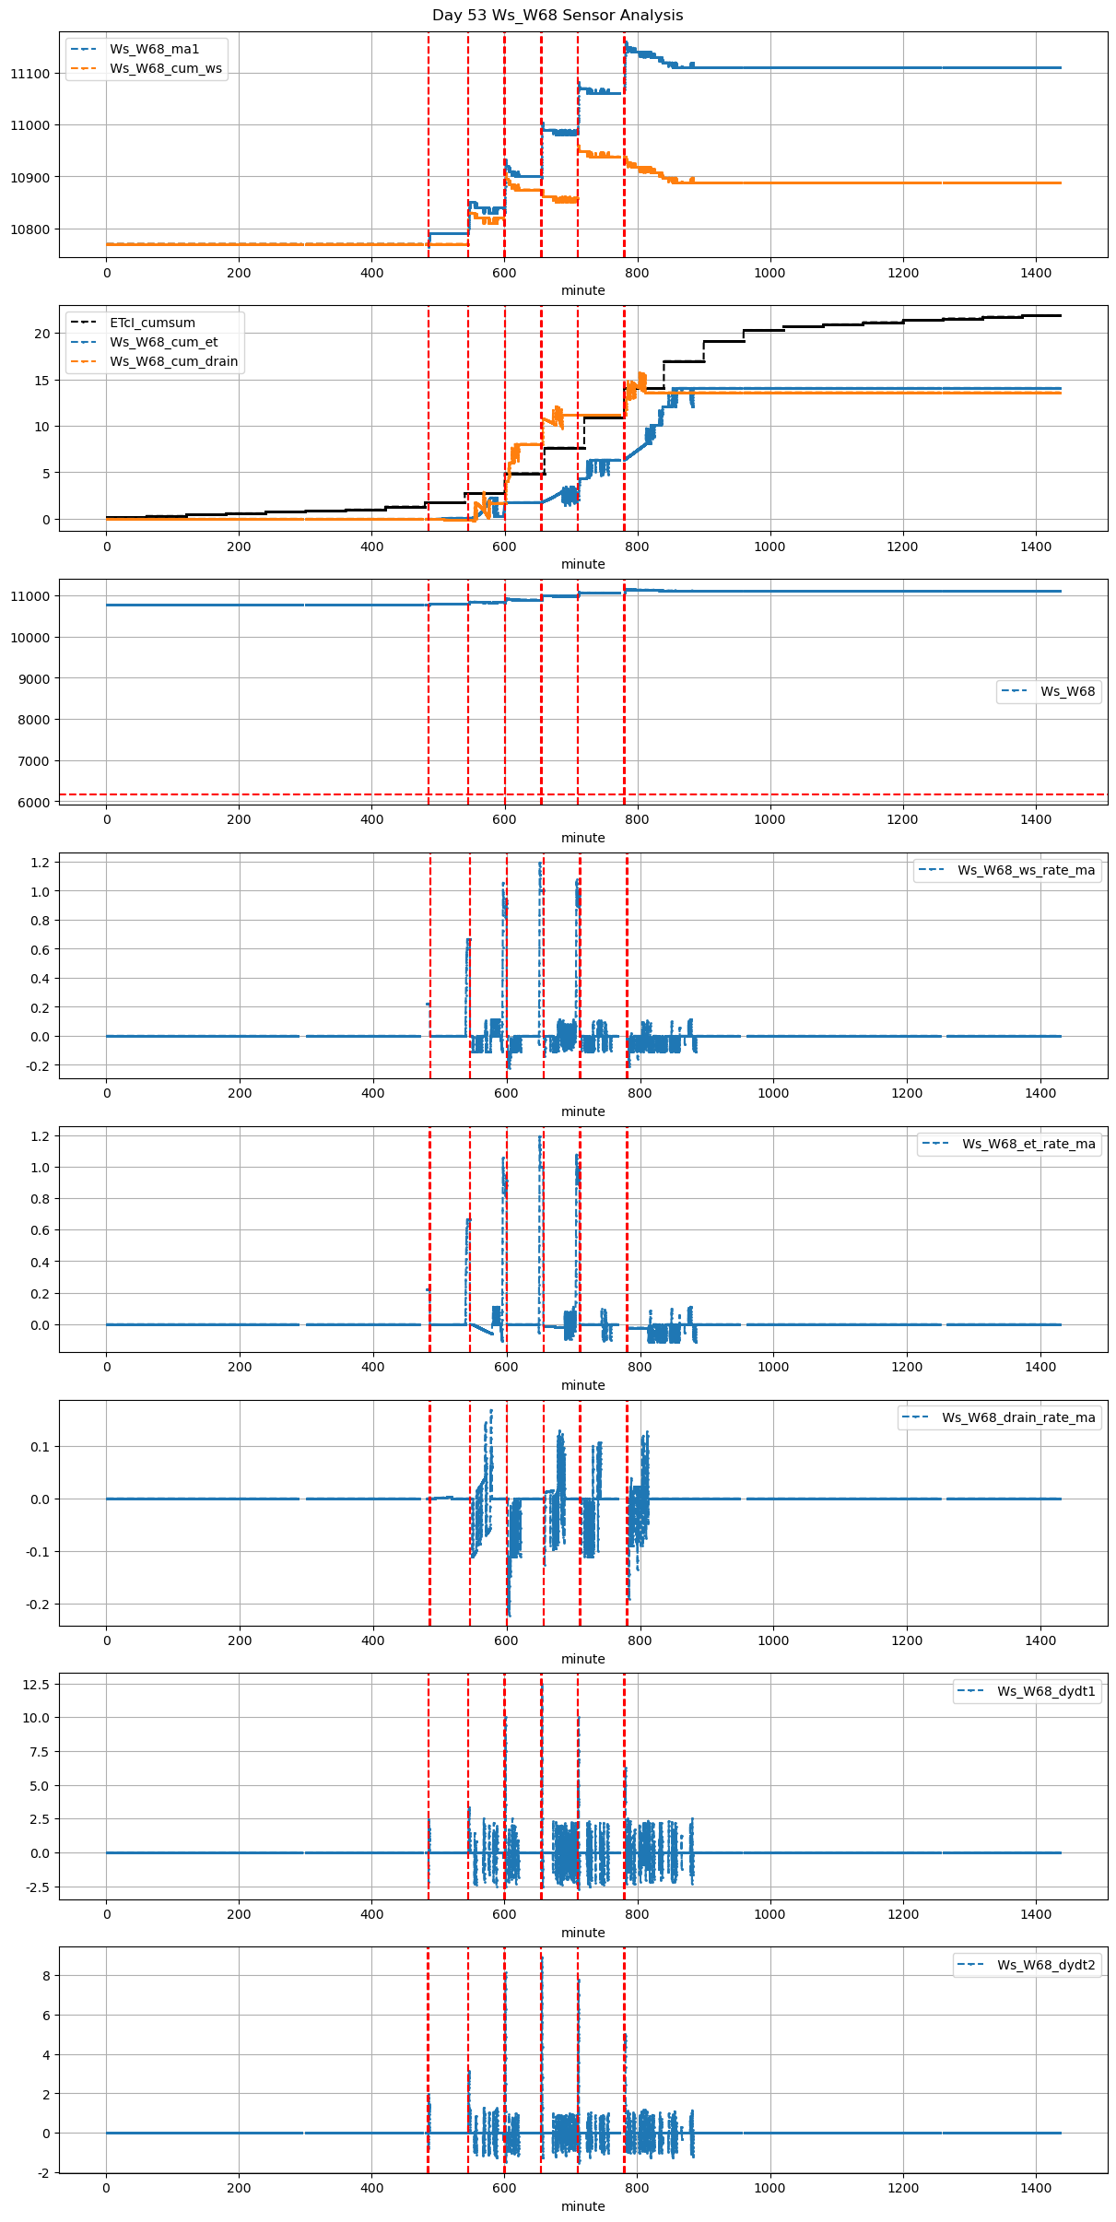Click the black ETcl_cumsum legend line sample

[84, 323]
